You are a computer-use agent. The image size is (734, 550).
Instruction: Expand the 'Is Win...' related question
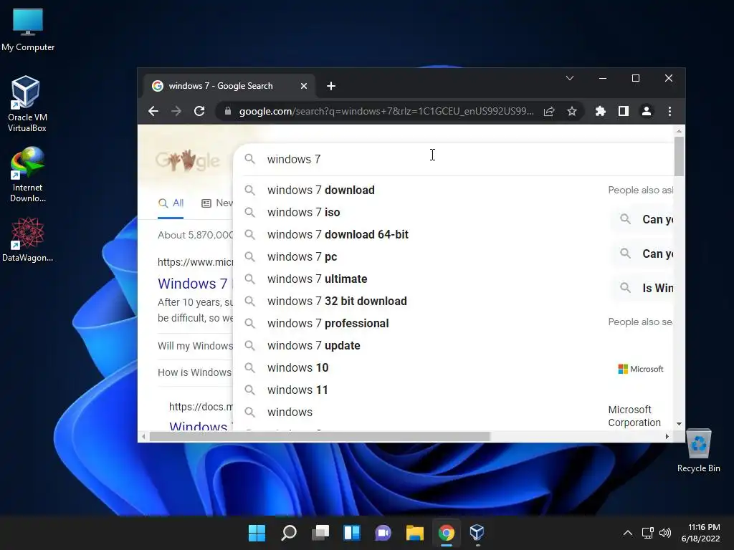[642, 288]
